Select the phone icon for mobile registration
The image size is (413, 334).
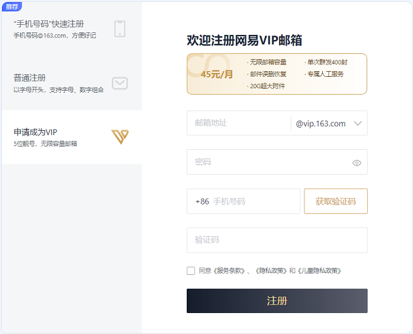point(120,29)
